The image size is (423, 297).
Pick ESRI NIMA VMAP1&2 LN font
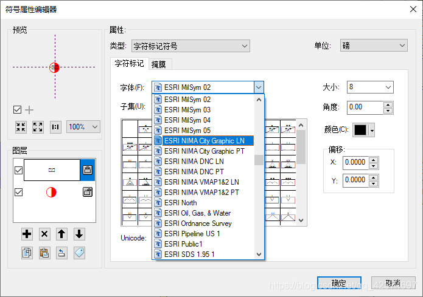click(x=203, y=182)
